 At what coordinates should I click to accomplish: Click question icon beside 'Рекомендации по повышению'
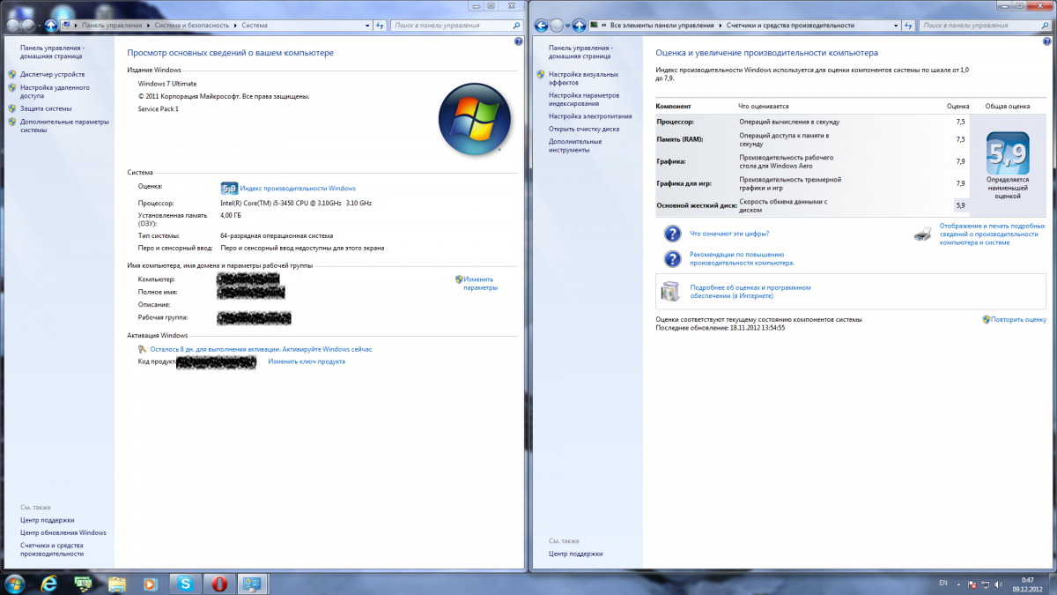672,258
